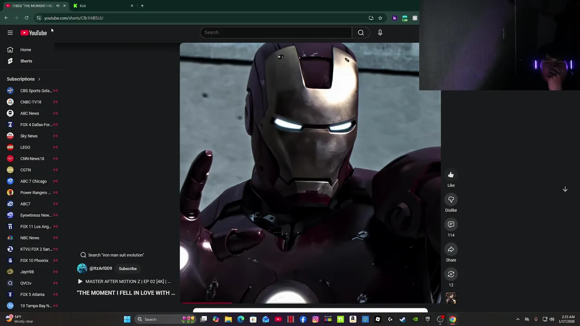Open LEGO channel in subscriptions
580x326 pixels.
tap(32, 147)
